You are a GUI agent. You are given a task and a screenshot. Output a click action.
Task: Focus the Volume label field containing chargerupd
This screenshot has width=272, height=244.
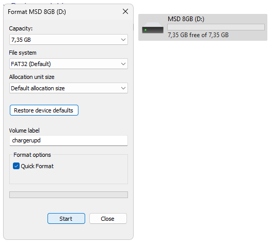click(x=69, y=140)
